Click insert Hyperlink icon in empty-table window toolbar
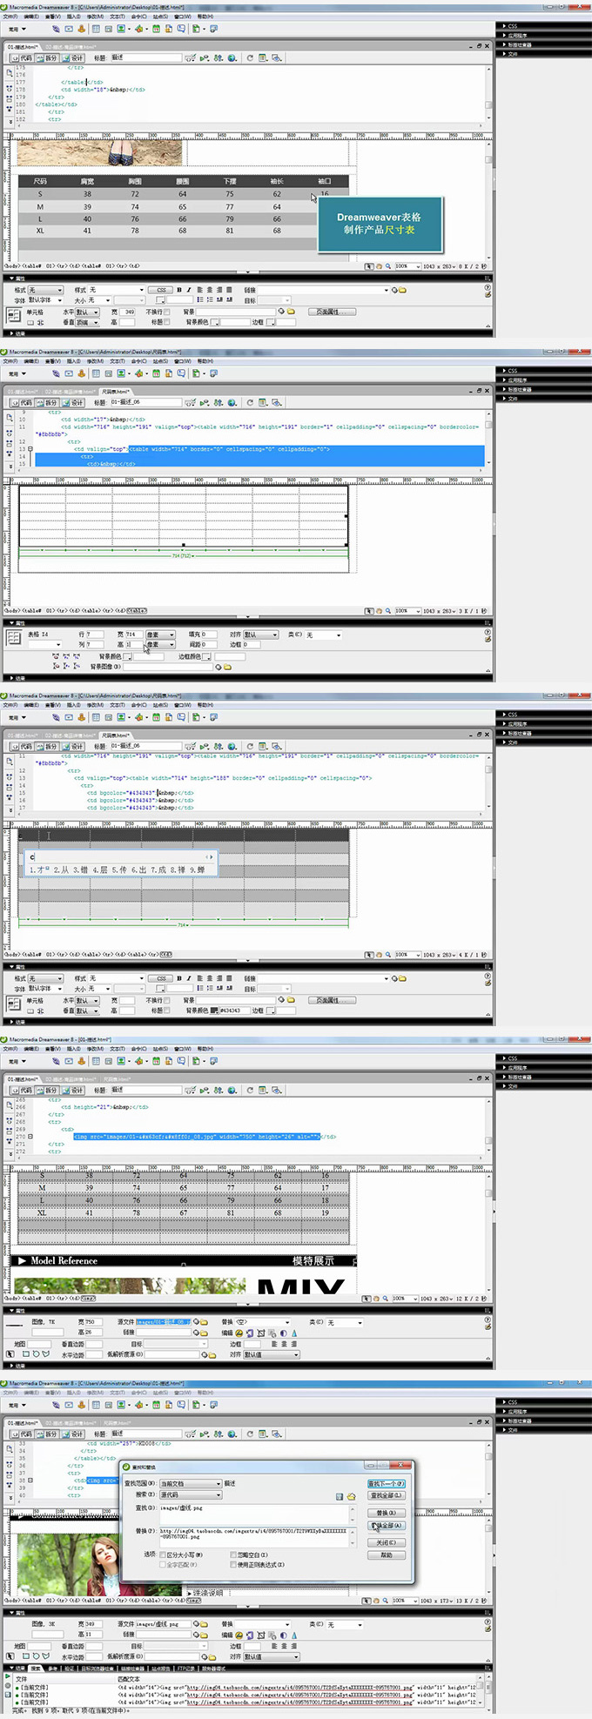Viewport: 592px width, 1719px height. pyautogui.click(x=56, y=373)
